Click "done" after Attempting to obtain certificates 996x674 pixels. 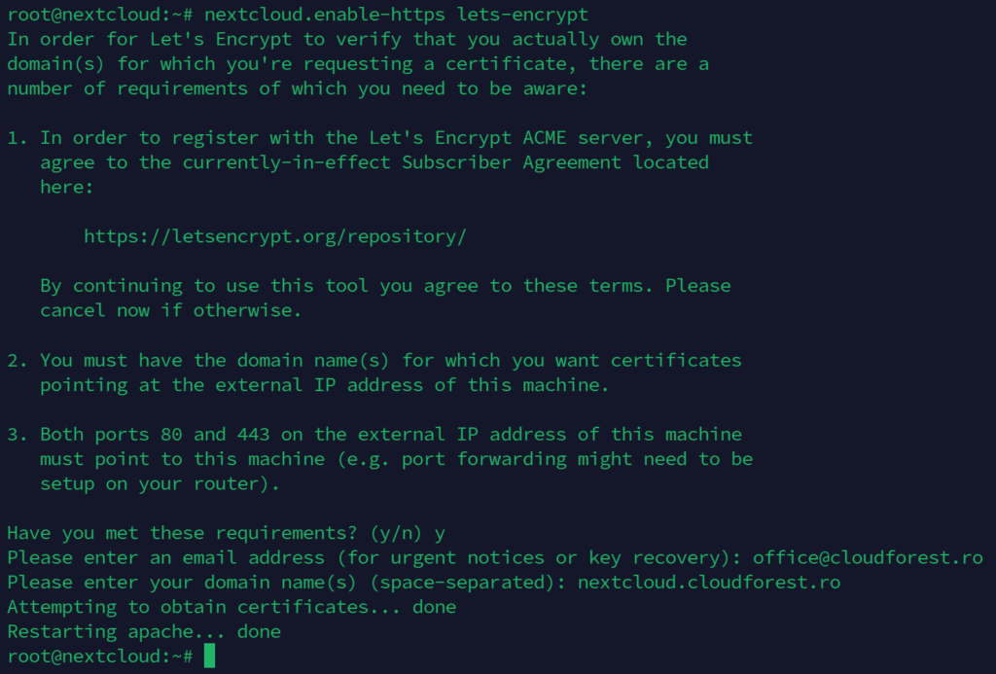pos(435,607)
